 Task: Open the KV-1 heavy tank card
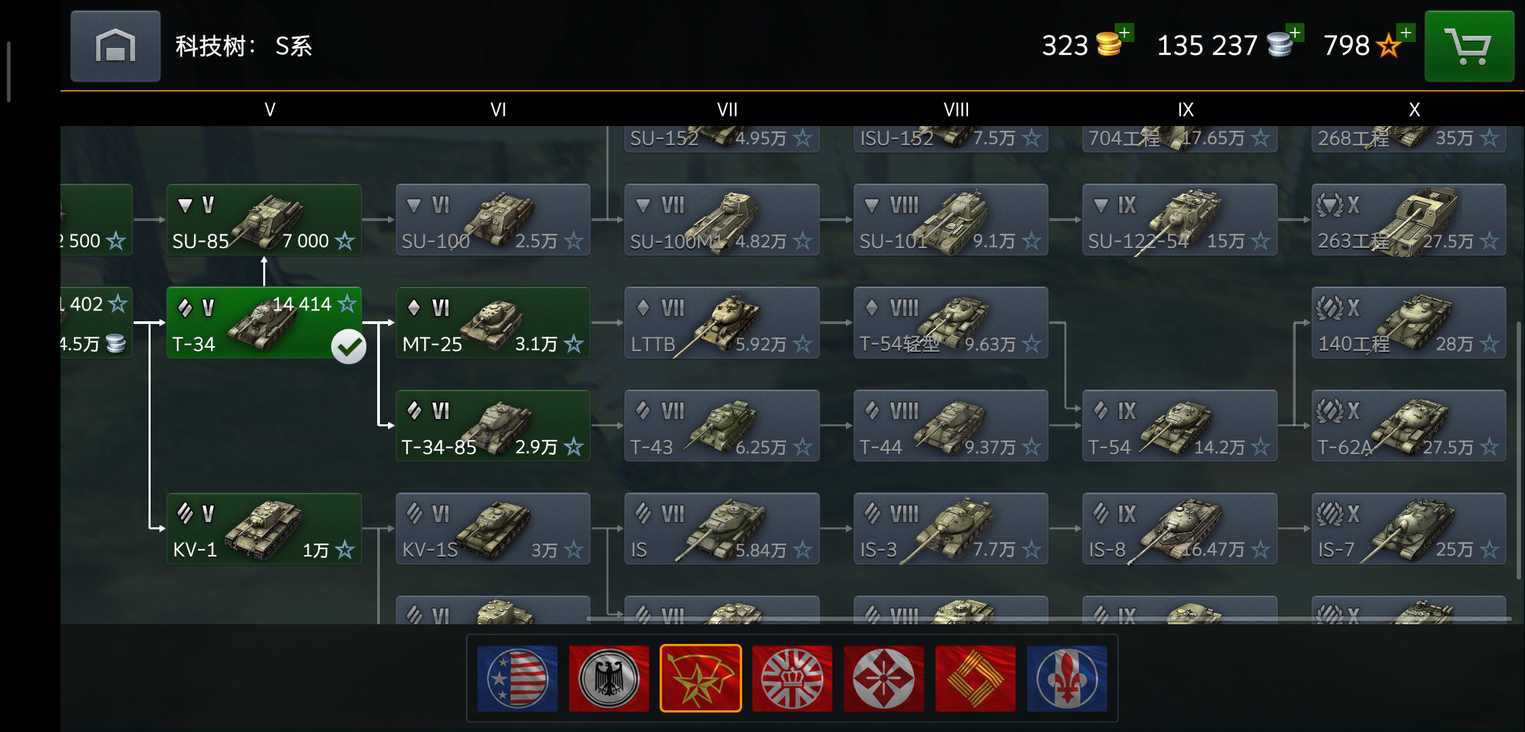(x=264, y=529)
